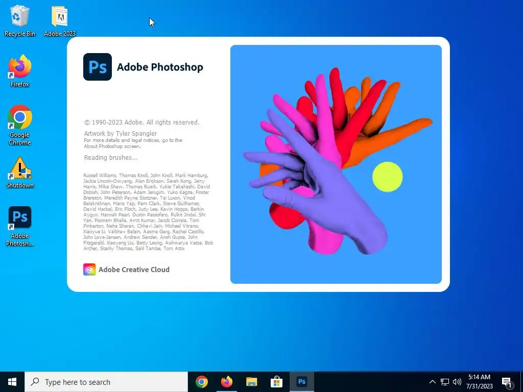523x392 pixels.
Task: Open the Adobe 2023 folder on the desktop
Action: point(60,20)
